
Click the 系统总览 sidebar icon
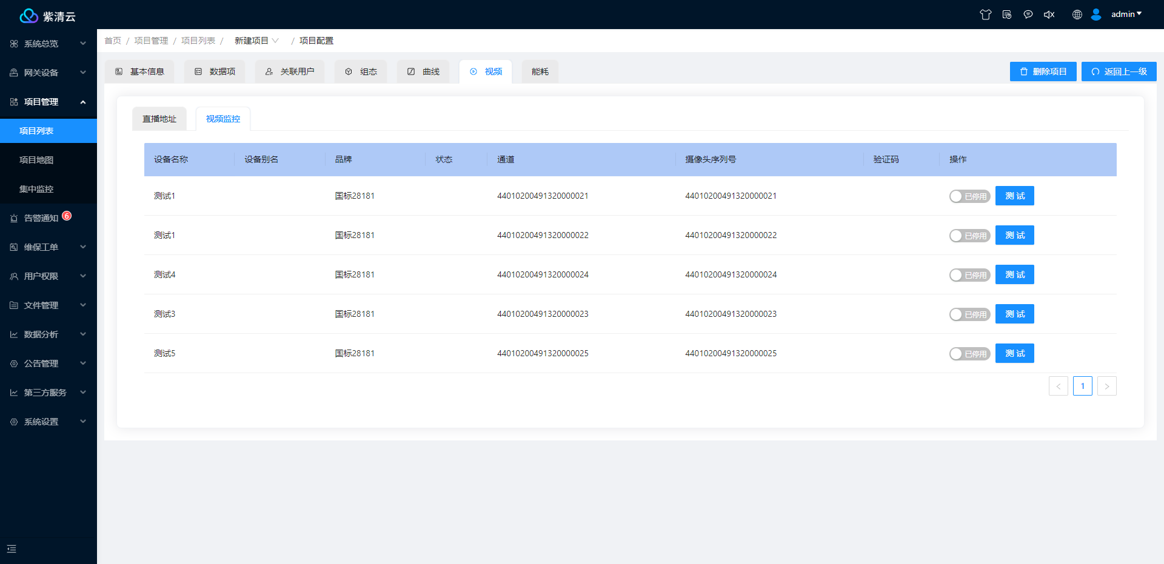(x=14, y=44)
